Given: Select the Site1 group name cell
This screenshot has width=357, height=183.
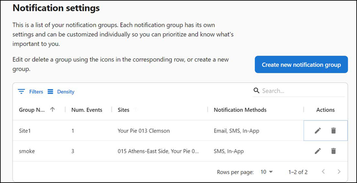Looking at the screenshot, I should (24, 131).
